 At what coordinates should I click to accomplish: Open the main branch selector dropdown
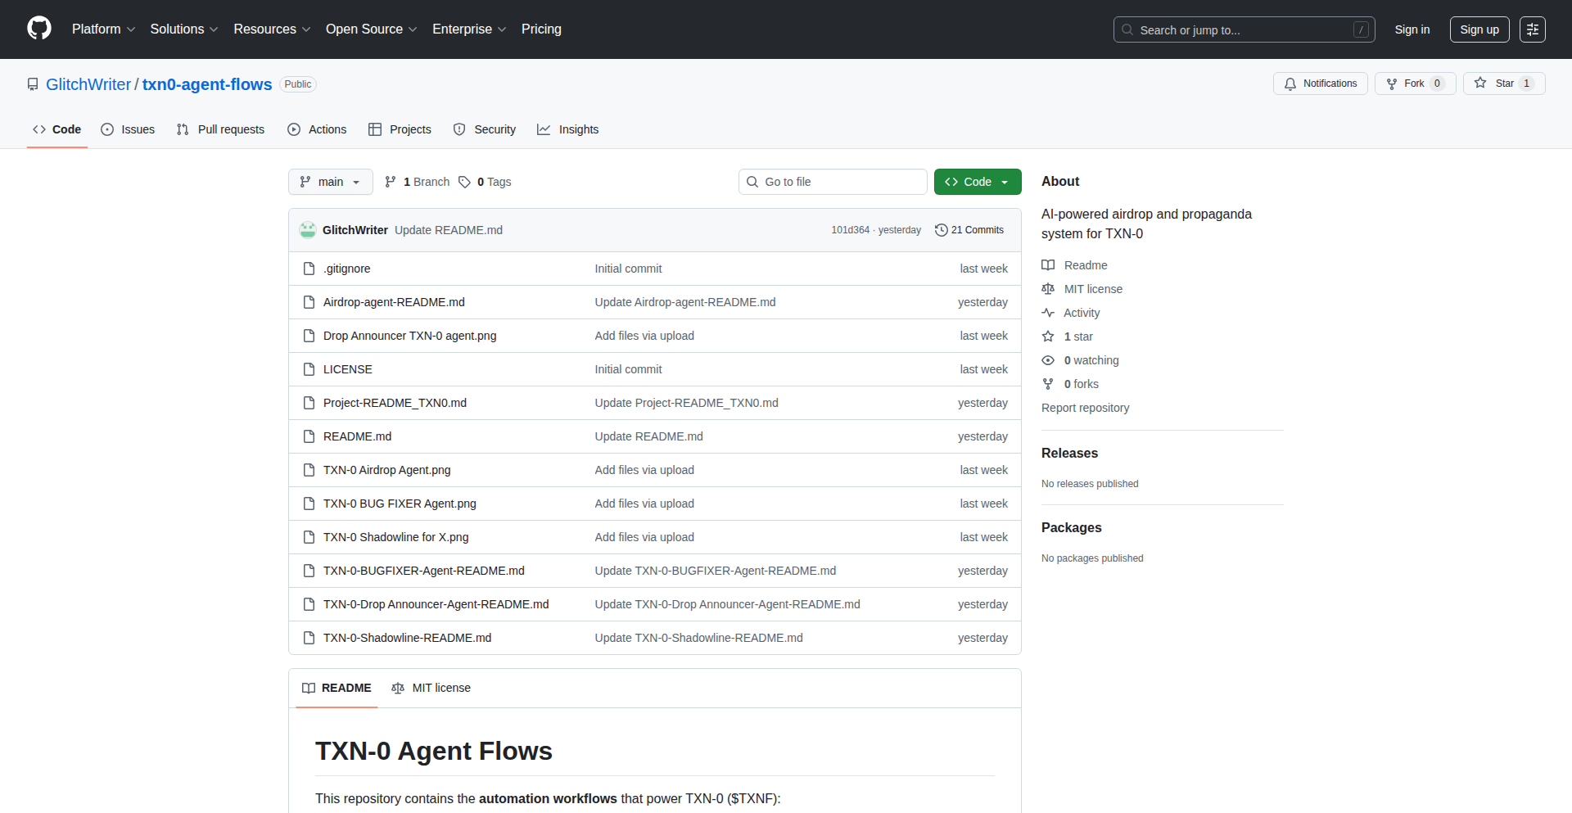tap(330, 182)
